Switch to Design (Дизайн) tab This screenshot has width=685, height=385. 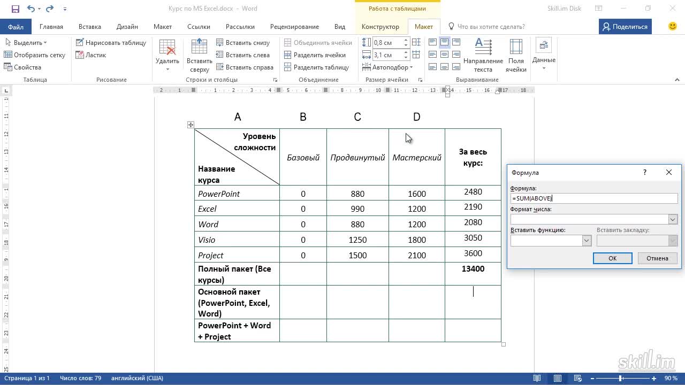[x=127, y=26]
